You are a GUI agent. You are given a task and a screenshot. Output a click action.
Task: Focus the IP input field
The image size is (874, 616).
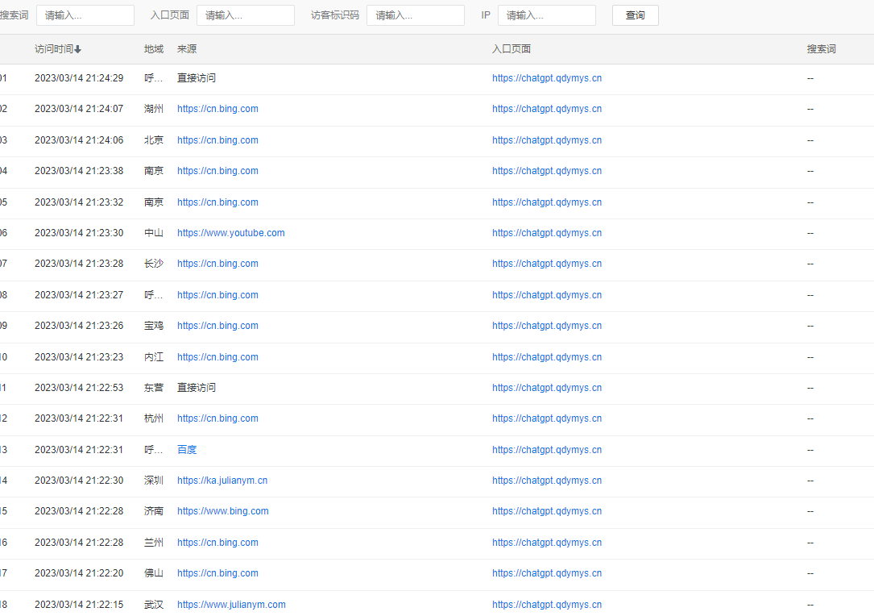click(x=546, y=15)
